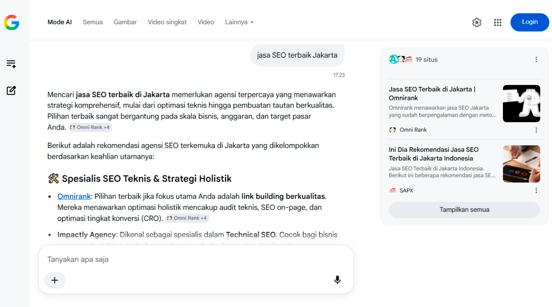The height and width of the screenshot is (307, 552).
Task: Switch to Gambar tab
Action: [x=125, y=22]
